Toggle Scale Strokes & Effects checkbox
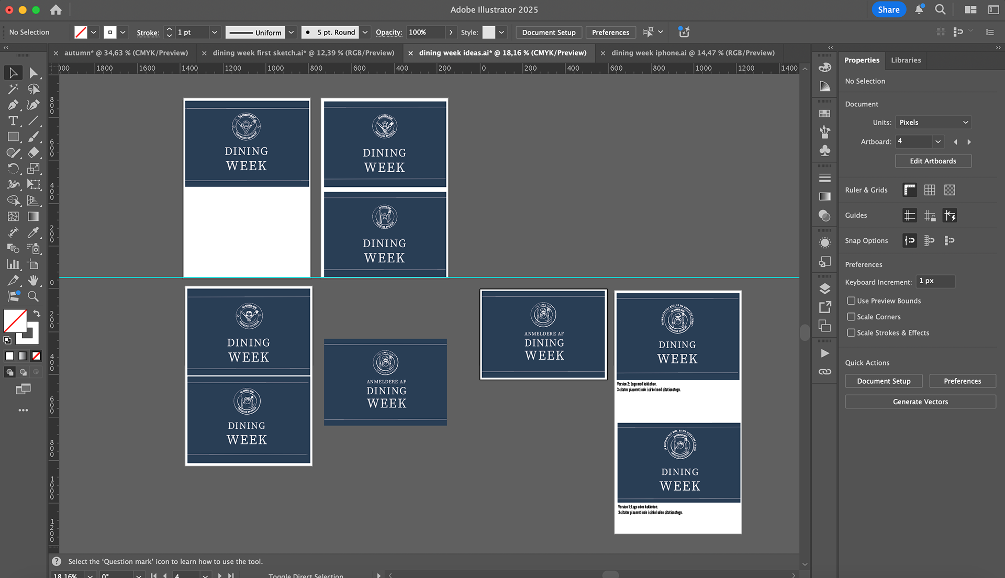The image size is (1005, 578). [x=851, y=332]
